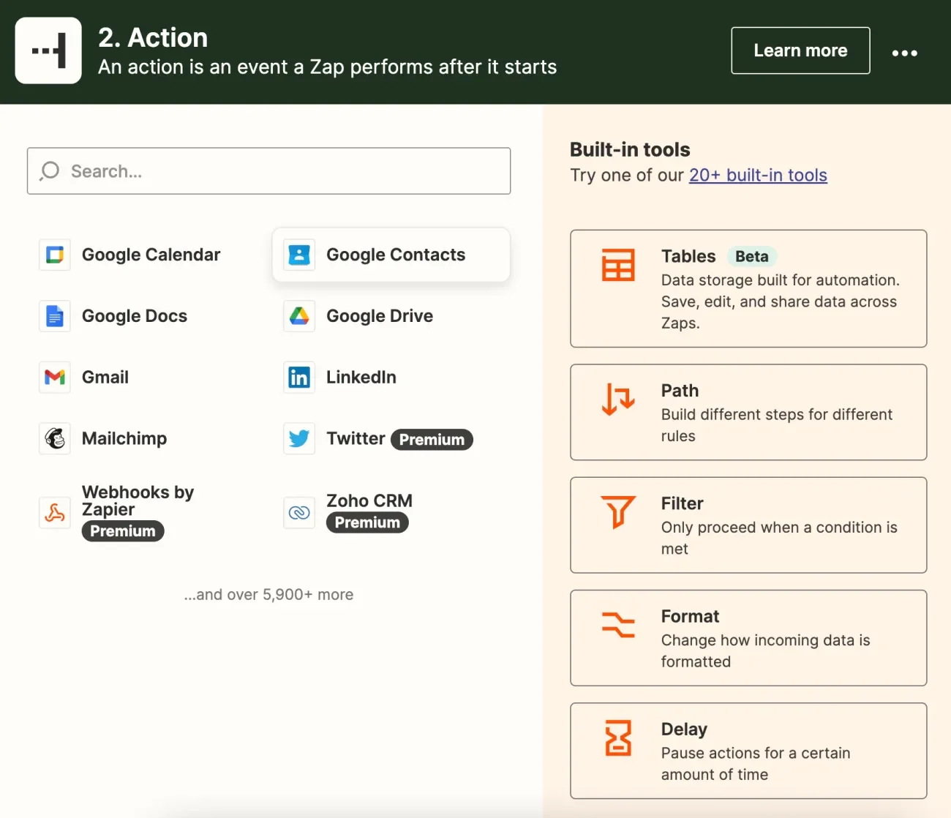
Task: Click the Filter title text
Action: (682, 503)
